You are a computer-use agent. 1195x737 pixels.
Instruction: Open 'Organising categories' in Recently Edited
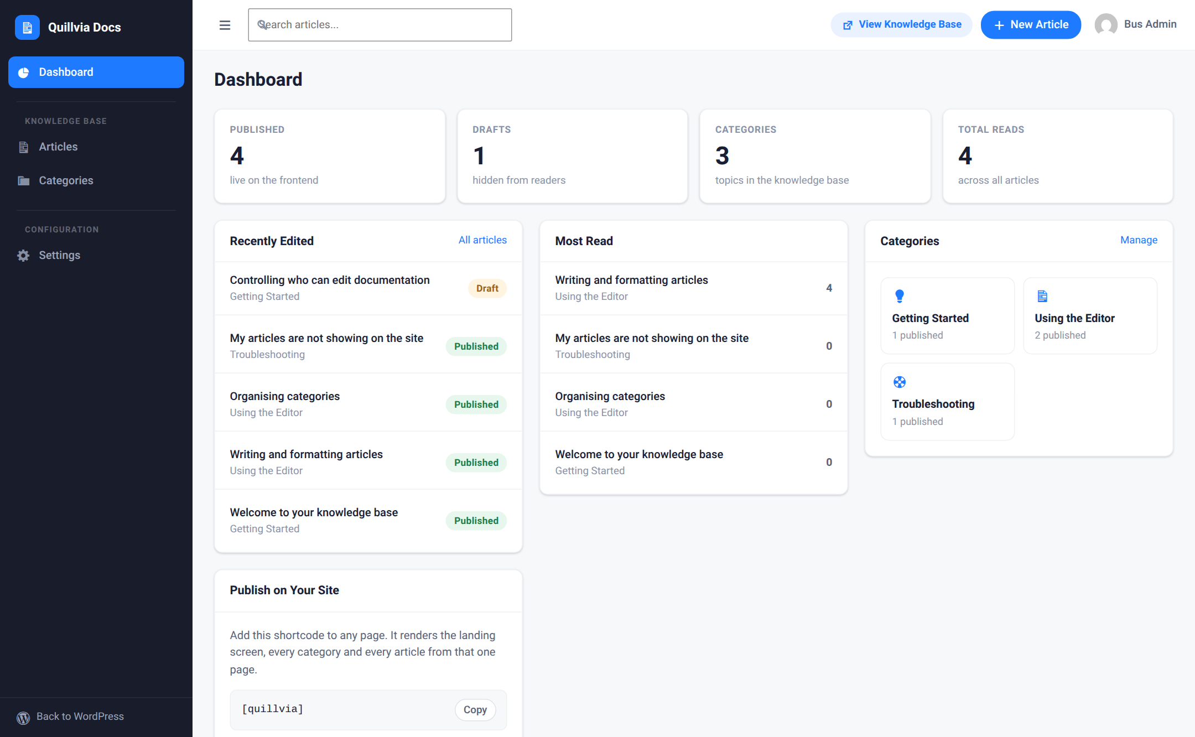285,397
